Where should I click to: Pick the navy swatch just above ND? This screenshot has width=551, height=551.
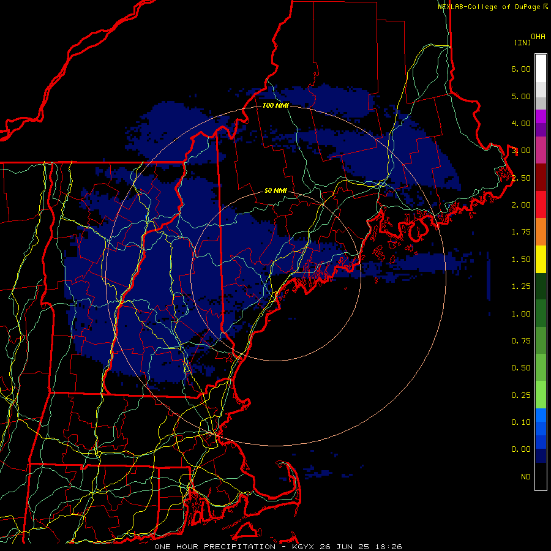pos(541,456)
